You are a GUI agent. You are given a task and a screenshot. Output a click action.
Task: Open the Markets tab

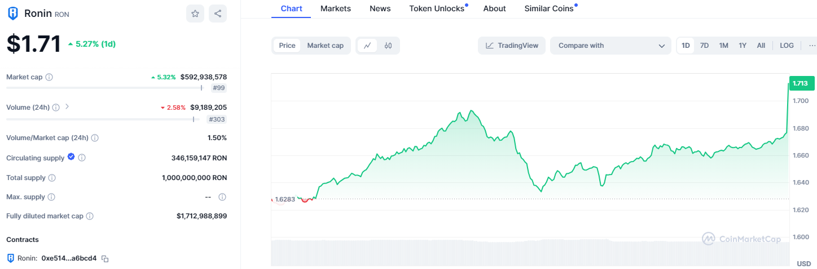click(336, 8)
